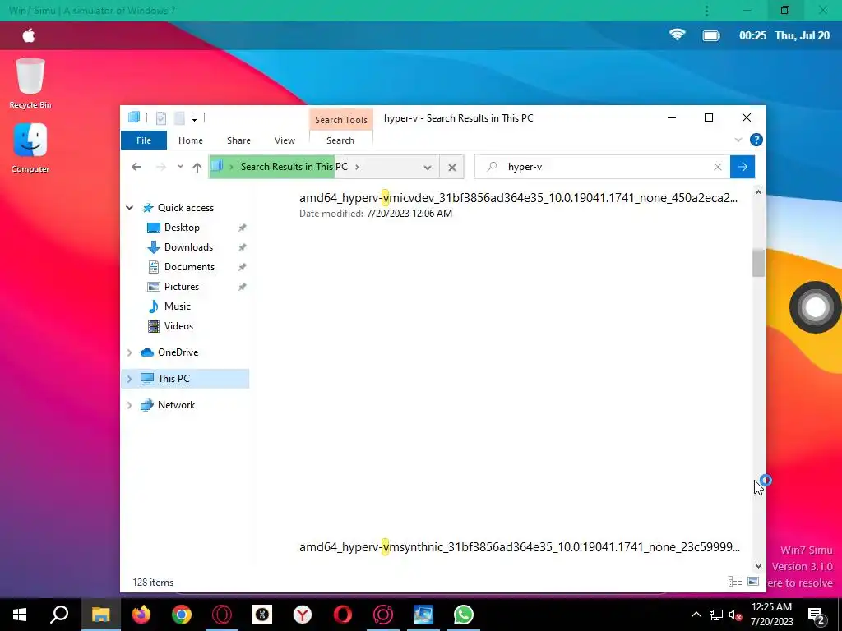
Task: Open the File tab
Action: click(x=144, y=140)
